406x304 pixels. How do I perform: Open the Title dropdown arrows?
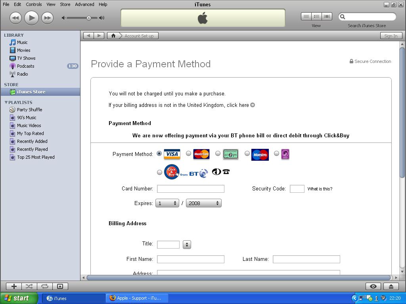tap(187, 245)
